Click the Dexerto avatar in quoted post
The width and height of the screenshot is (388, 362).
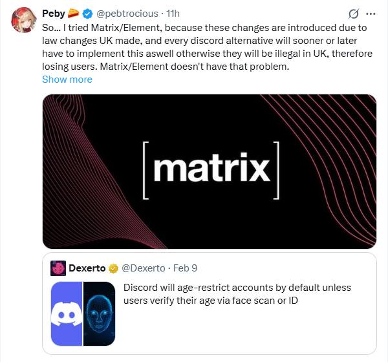click(58, 268)
